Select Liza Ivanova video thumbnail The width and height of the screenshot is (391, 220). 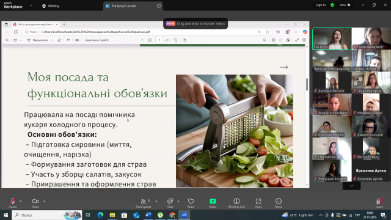click(x=332, y=148)
